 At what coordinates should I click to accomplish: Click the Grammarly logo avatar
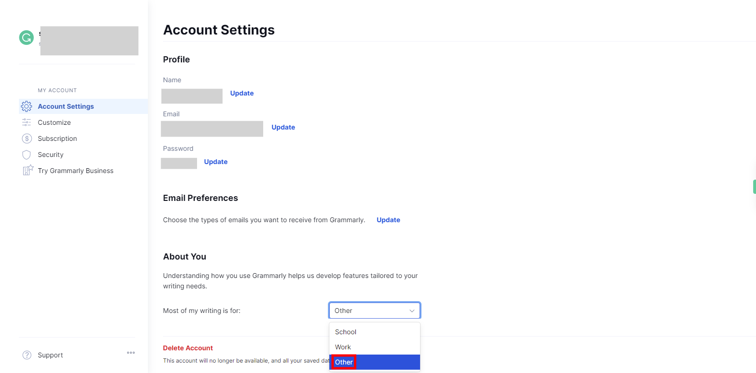26,37
